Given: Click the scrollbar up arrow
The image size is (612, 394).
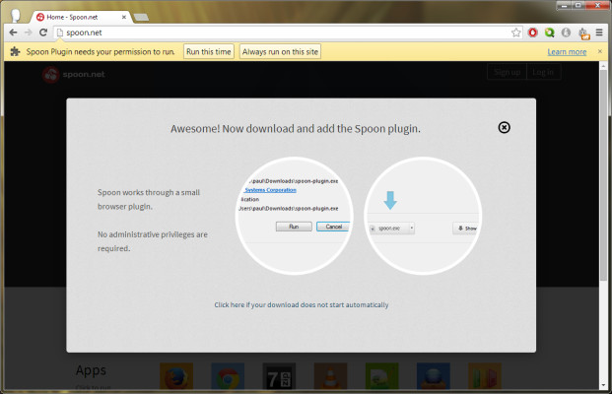Looking at the screenshot, I should (603, 66).
